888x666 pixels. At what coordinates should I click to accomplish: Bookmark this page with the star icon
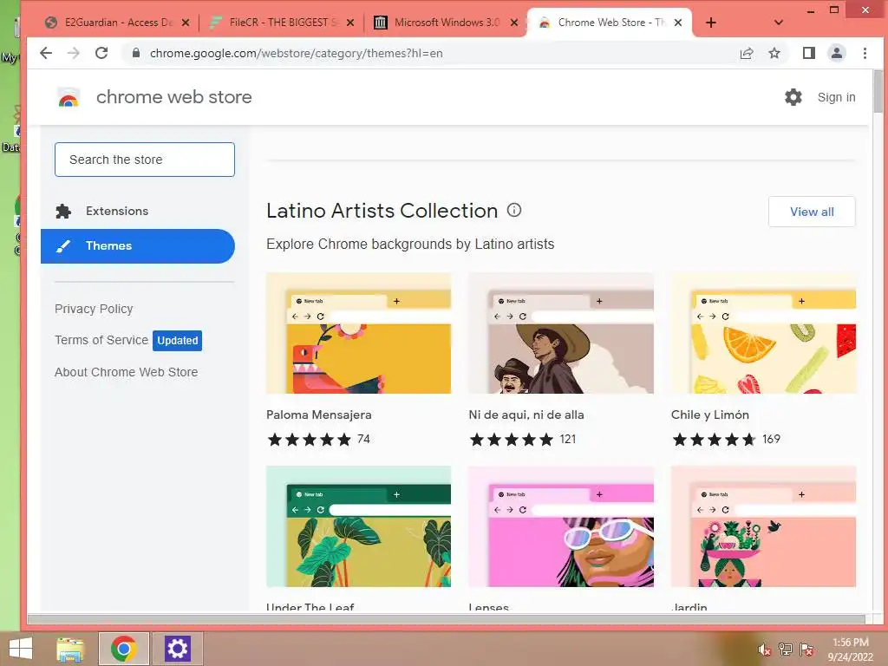pos(774,53)
